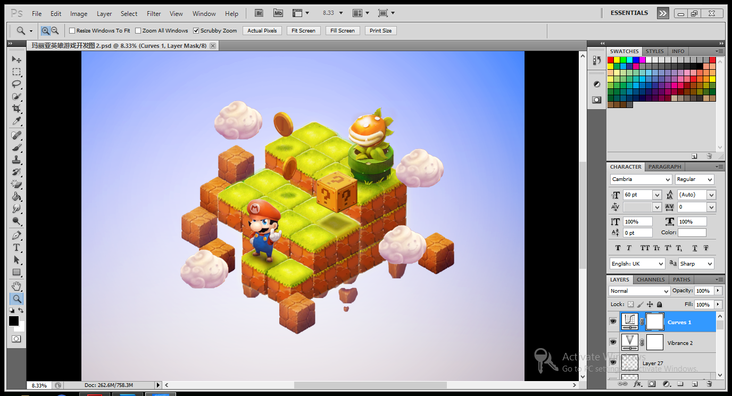Screen dimensions: 732x396
Task: Select the Crop tool
Action: pyautogui.click(x=16, y=109)
